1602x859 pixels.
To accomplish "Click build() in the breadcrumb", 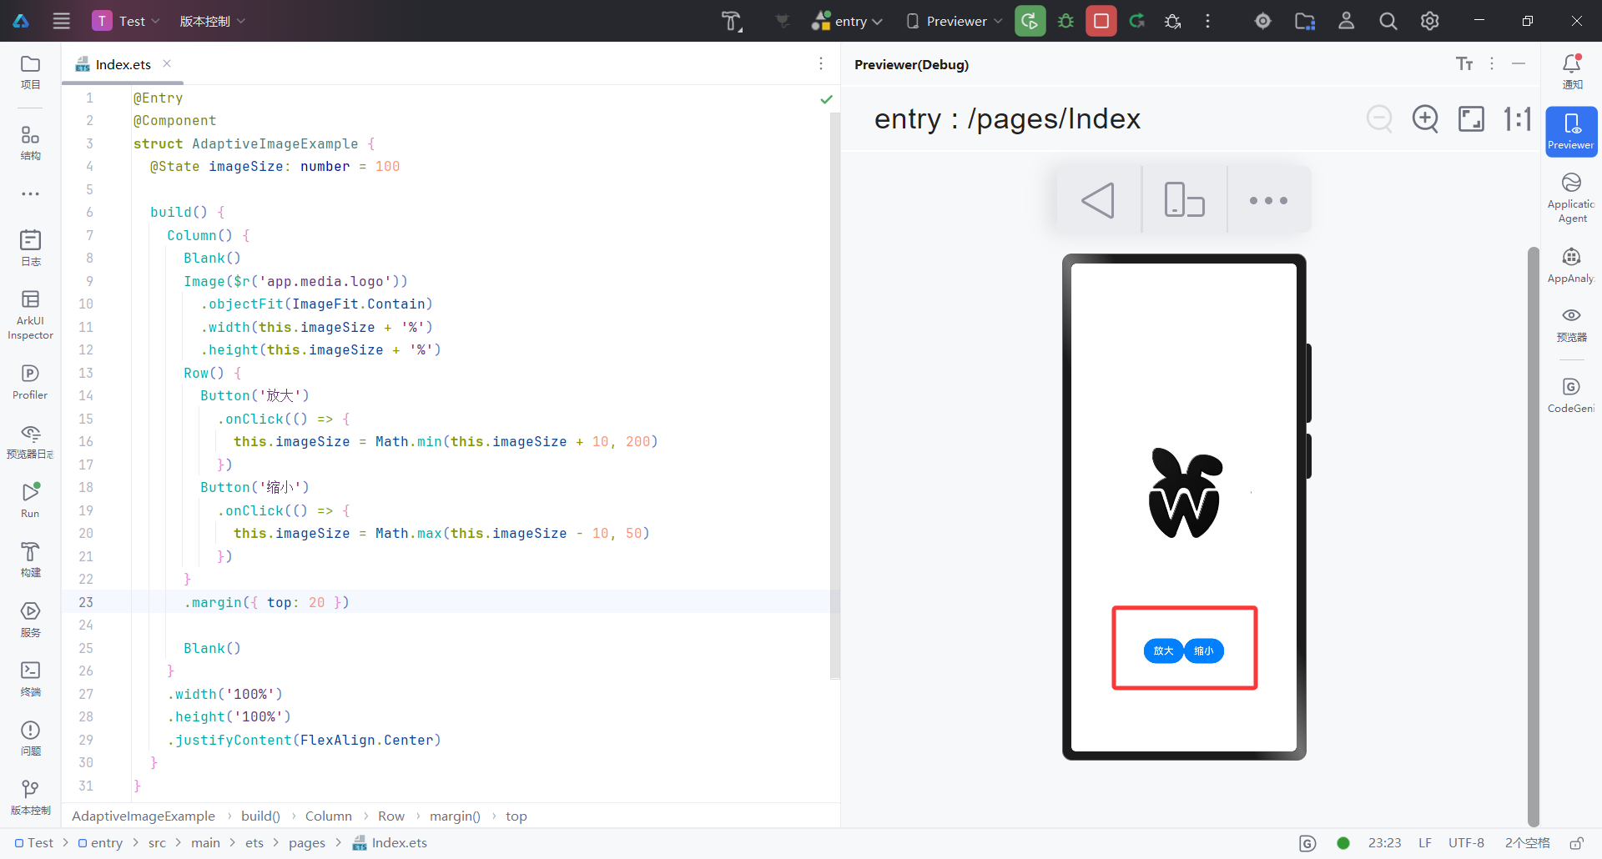I will tap(260, 816).
